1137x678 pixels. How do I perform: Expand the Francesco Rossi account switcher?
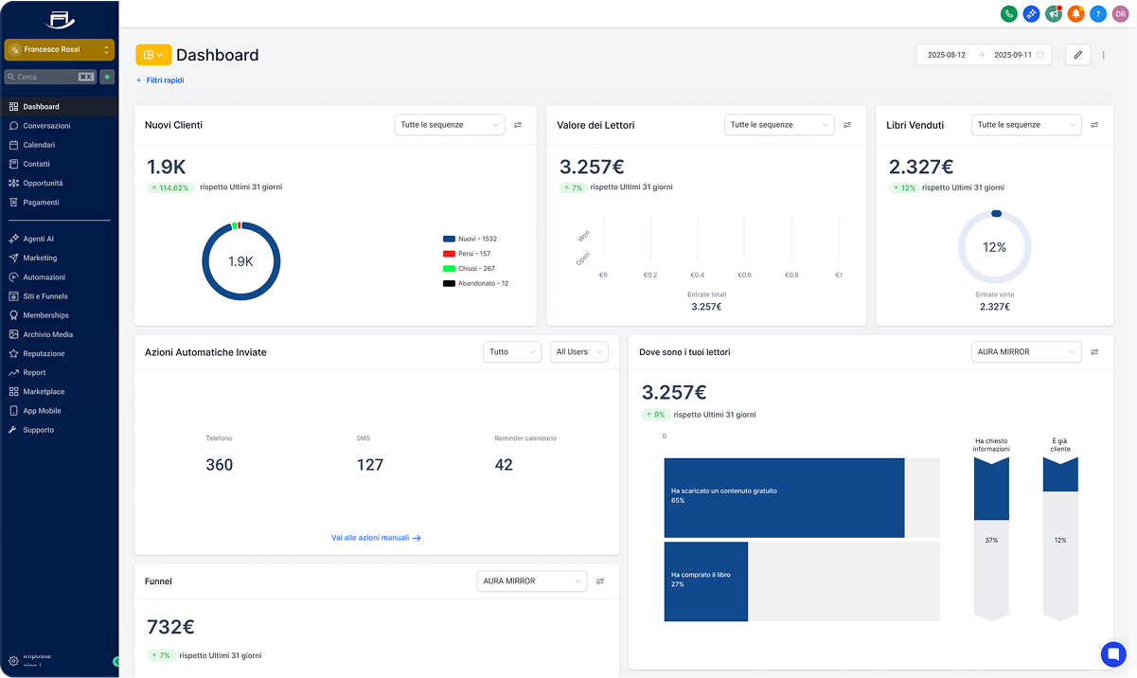pyautogui.click(x=59, y=49)
